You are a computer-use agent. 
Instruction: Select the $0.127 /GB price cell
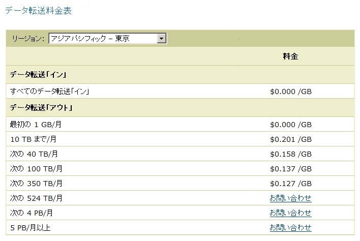(x=290, y=183)
